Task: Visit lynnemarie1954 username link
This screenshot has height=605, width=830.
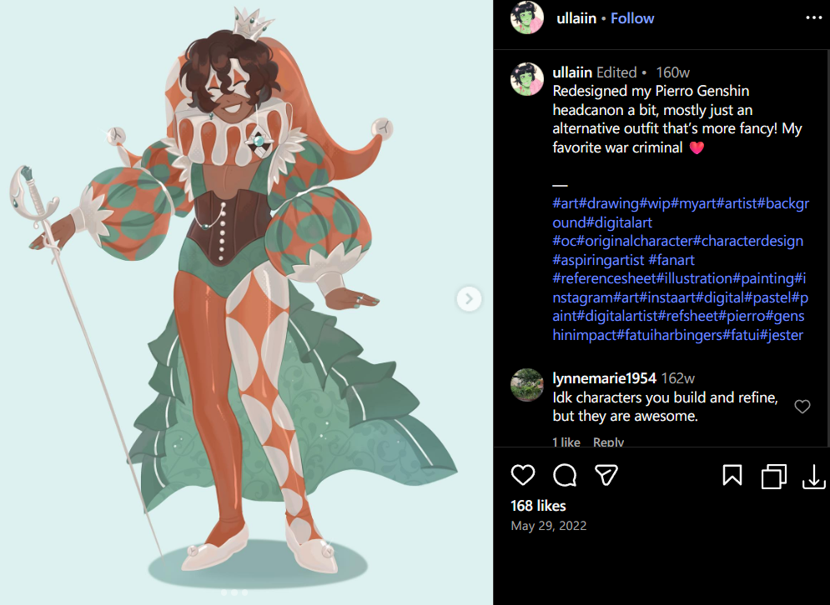Action: click(604, 378)
